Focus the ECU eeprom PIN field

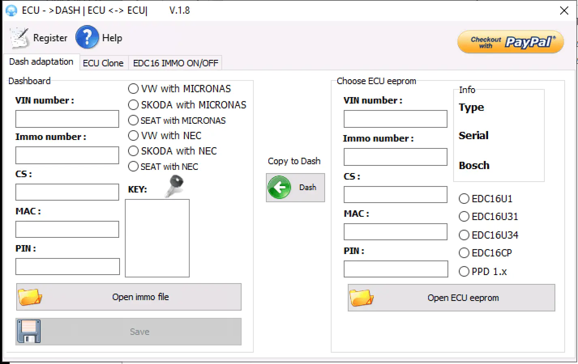(x=396, y=269)
